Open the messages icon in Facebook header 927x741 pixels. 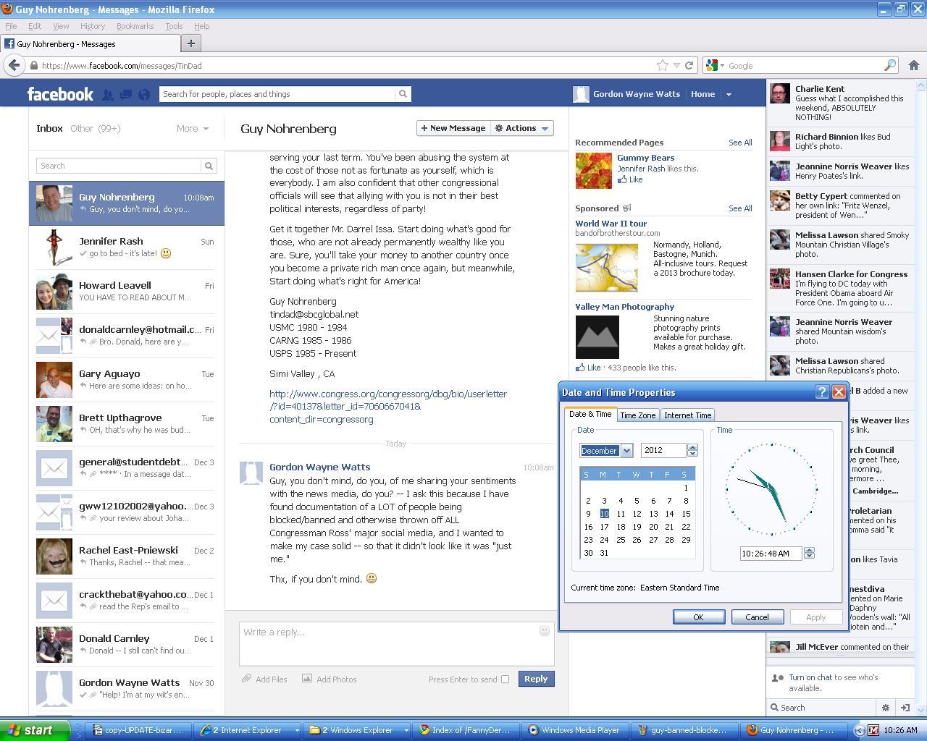coord(126,94)
